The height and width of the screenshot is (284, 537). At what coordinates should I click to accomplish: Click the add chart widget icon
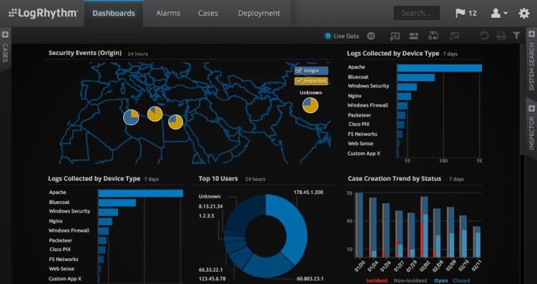tap(394, 36)
